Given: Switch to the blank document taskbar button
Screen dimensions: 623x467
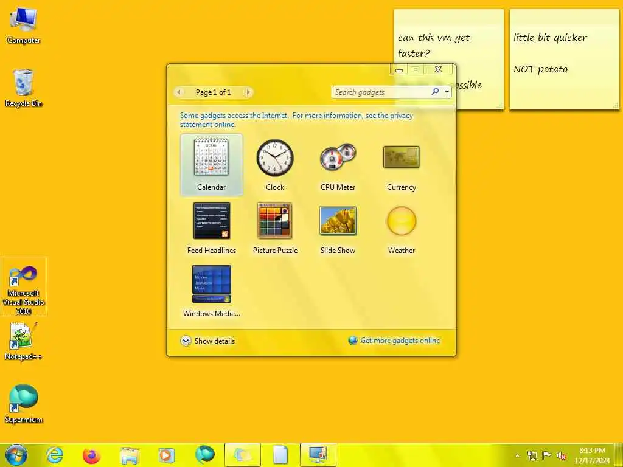Looking at the screenshot, I should pyautogui.click(x=280, y=455).
